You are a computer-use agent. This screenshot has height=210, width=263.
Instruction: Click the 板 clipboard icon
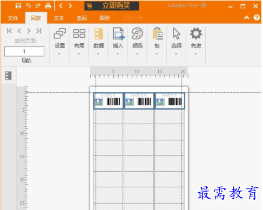click(x=158, y=33)
